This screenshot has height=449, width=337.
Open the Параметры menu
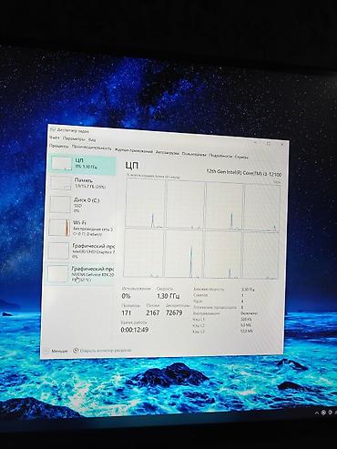[x=74, y=139]
